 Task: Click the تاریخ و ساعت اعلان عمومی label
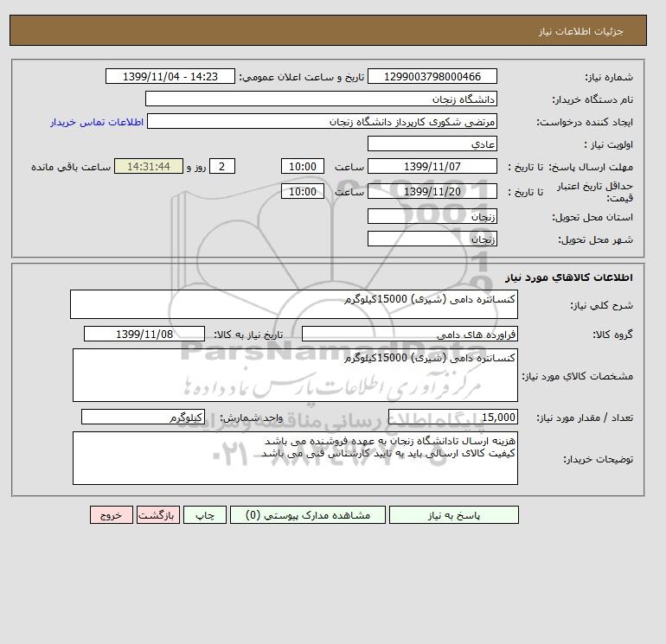point(302,77)
